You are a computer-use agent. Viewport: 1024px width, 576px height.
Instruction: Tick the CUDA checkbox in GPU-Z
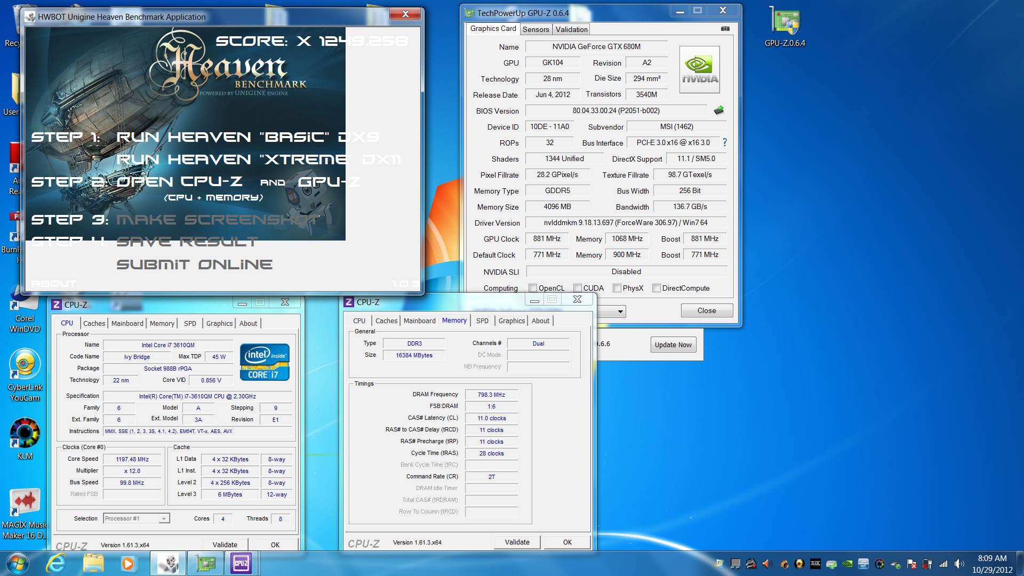pyautogui.click(x=577, y=288)
